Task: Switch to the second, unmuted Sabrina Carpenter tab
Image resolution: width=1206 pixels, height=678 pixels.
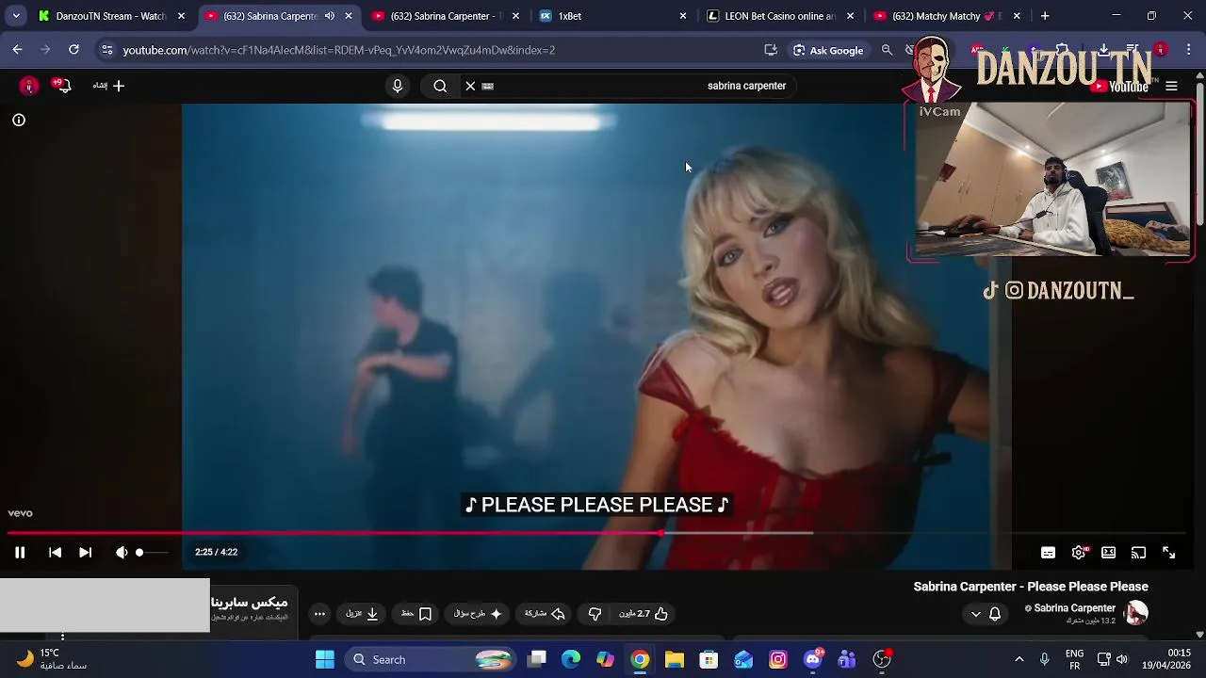Action: coord(445,16)
